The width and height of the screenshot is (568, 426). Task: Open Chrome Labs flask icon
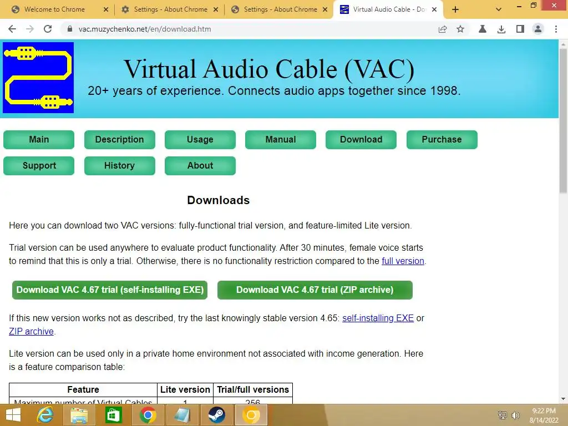coord(482,29)
